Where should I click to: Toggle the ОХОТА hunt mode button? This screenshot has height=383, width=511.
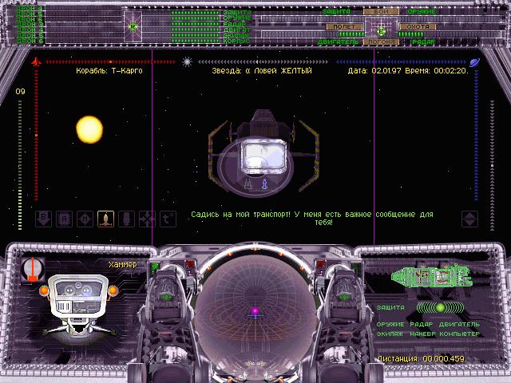[x=418, y=26]
